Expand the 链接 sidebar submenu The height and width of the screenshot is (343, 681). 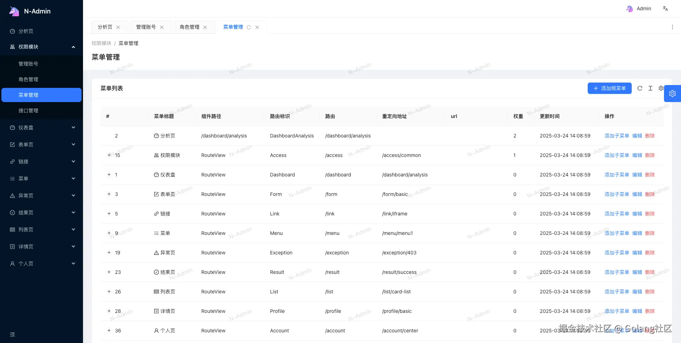73,162
